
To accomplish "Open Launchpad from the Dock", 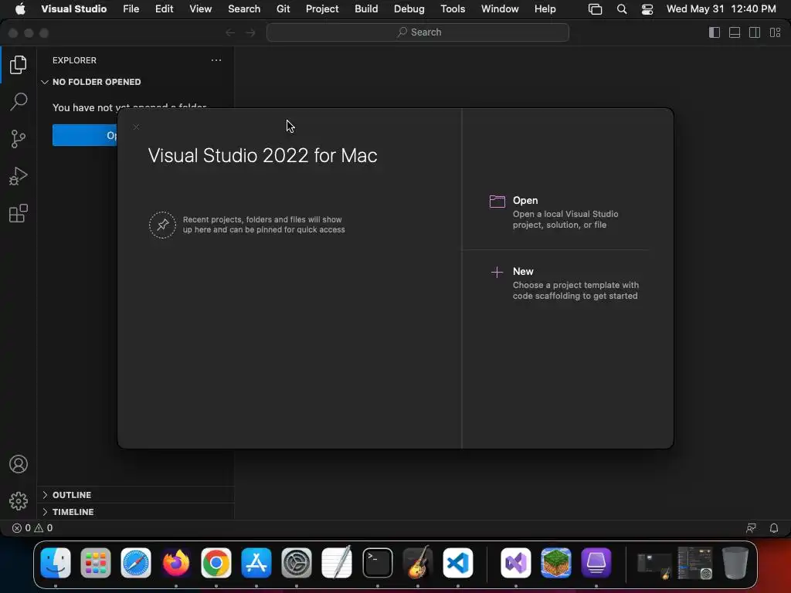I will pyautogui.click(x=95, y=563).
